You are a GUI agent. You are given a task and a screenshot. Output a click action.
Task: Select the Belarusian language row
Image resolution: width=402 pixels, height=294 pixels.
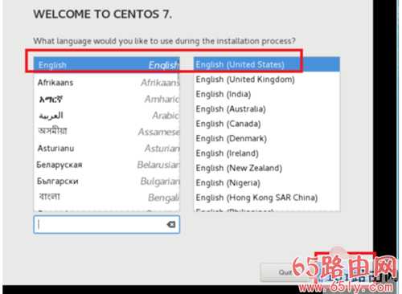107,165
